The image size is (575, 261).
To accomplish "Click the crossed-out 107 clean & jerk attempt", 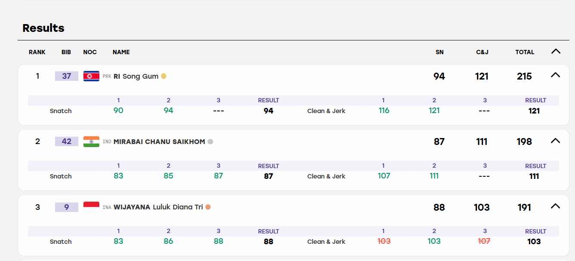I will (x=484, y=241).
